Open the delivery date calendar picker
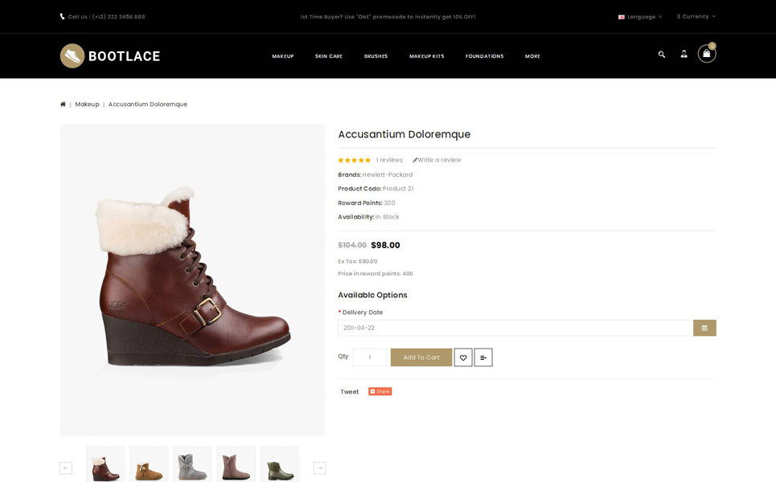The image size is (776, 482). [704, 328]
